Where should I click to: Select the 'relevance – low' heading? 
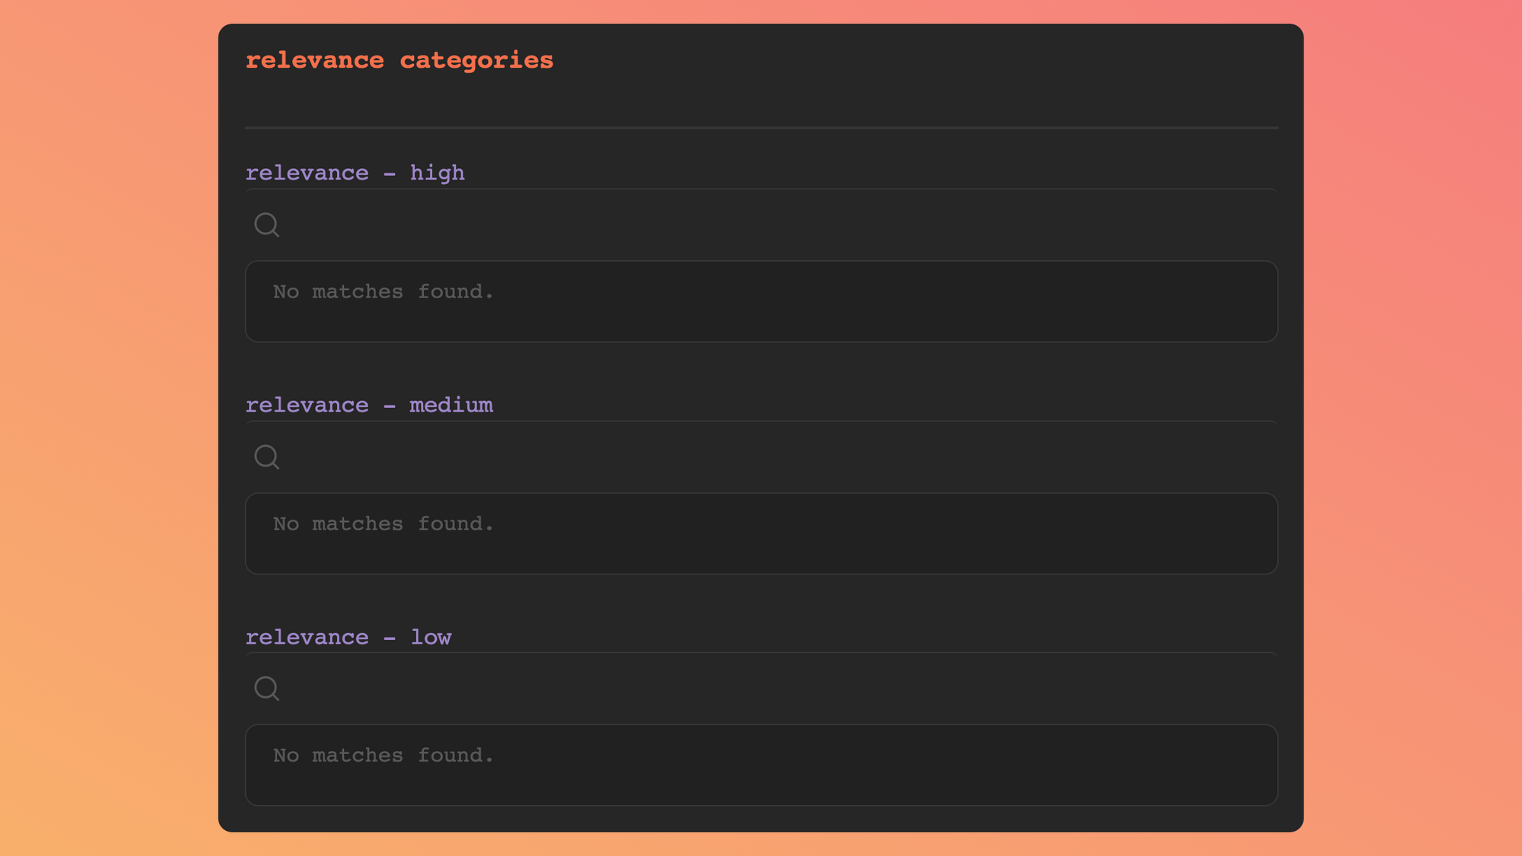tap(349, 637)
